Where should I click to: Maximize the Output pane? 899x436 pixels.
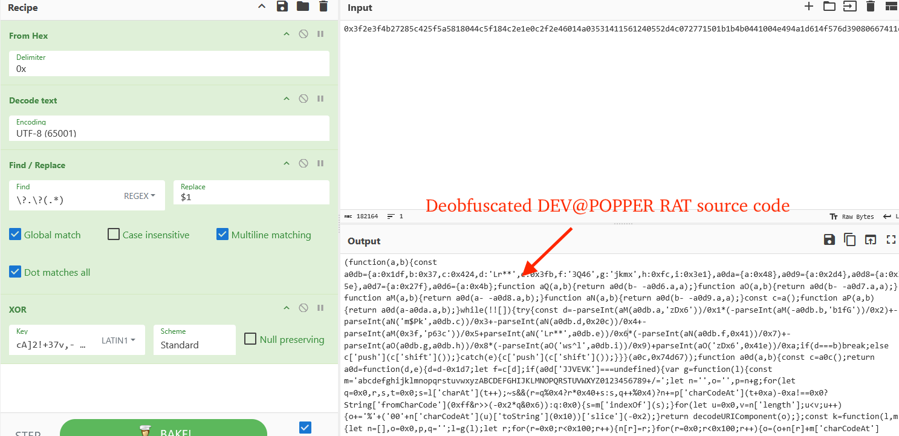pos(891,239)
